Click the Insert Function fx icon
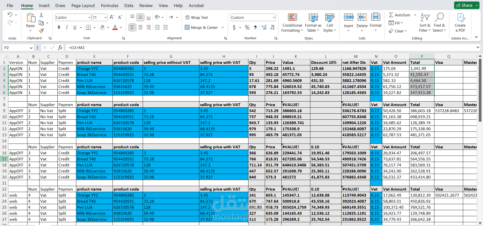Screen dimensions: 483x226 [x=60, y=48]
